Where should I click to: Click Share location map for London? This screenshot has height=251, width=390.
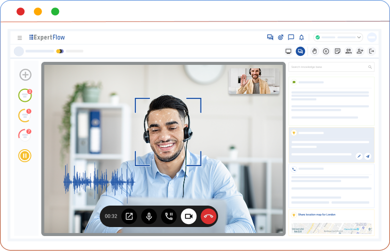tap(317, 215)
